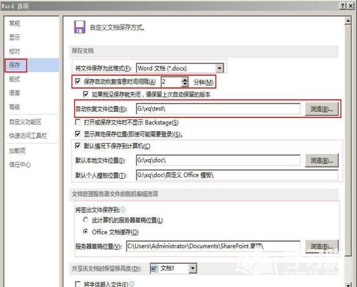Open the 快速访问工具栏 category

(28, 136)
